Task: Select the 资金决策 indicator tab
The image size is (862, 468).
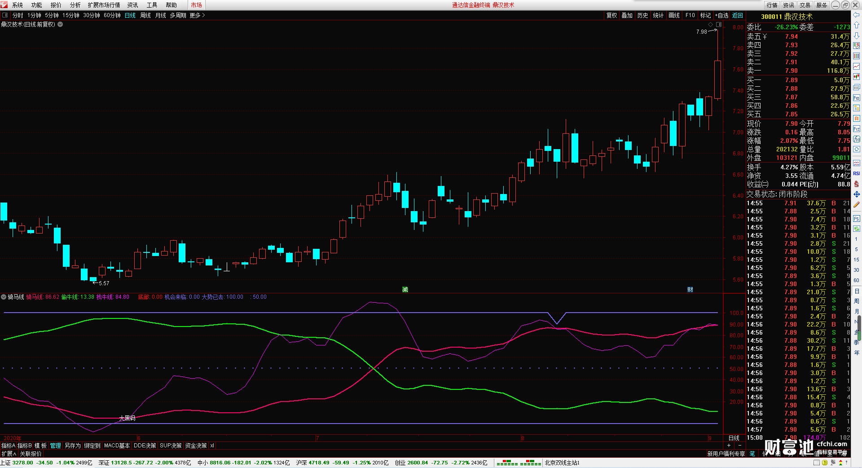Action: (x=196, y=446)
